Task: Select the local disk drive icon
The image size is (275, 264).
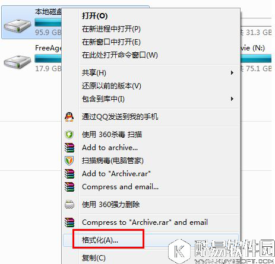Action: [18, 26]
